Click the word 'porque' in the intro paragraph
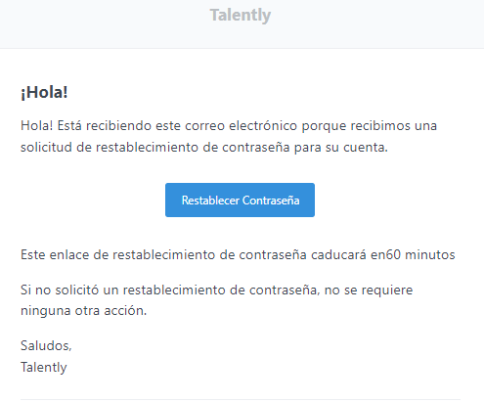The width and height of the screenshot is (484, 402). 324,126
